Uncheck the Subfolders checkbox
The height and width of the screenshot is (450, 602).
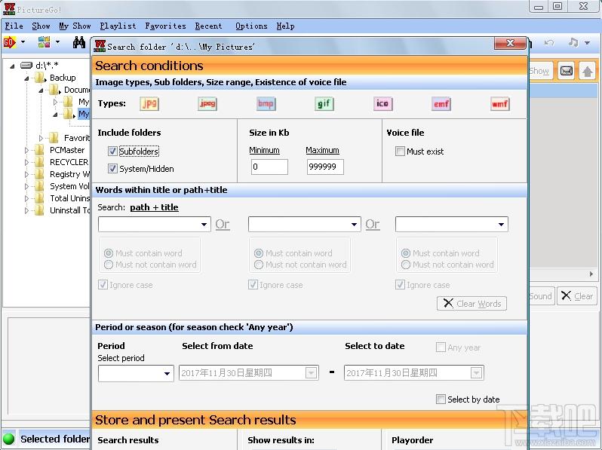tap(112, 152)
